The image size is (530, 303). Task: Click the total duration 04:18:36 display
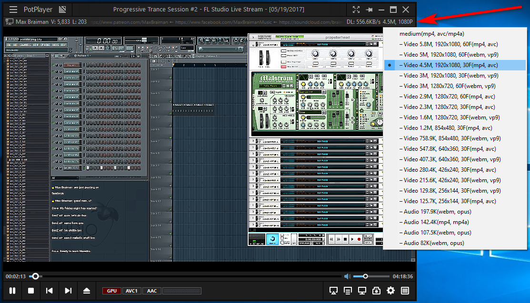[x=402, y=276]
